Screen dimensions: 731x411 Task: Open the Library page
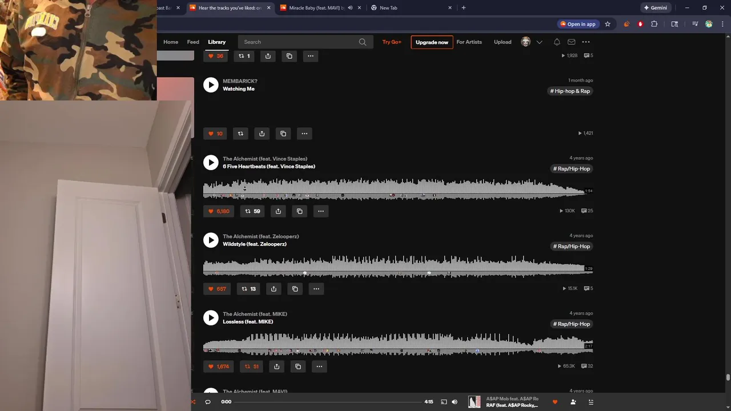click(216, 42)
